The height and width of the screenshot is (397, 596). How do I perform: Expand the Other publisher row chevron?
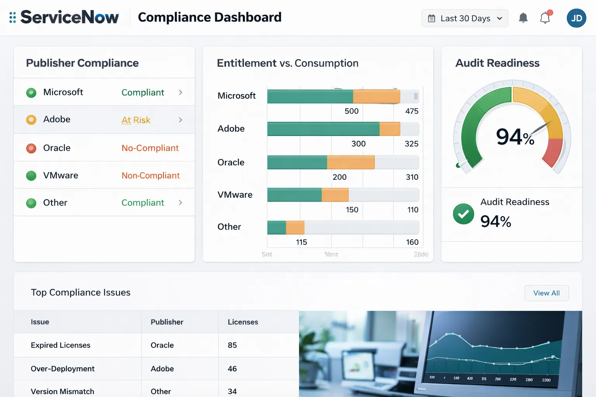[180, 203]
